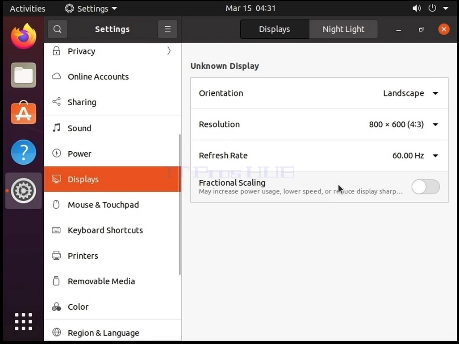Viewport: 459px width, 344px height.
Task: Open Color settings
Action: coord(113,307)
